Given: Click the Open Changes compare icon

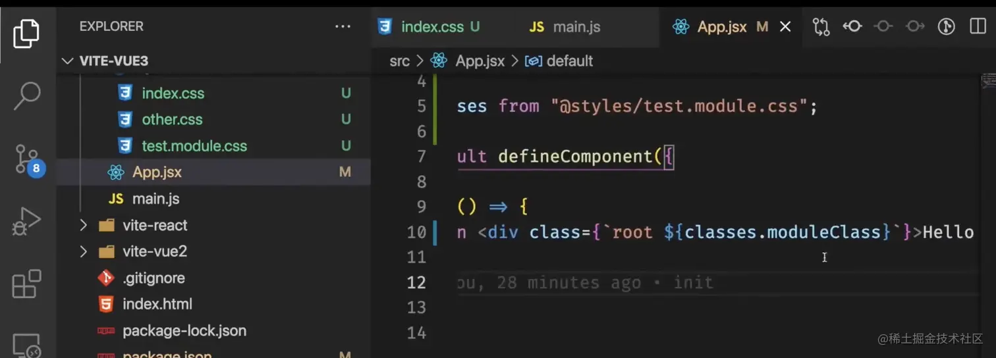Looking at the screenshot, I should point(821,26).
